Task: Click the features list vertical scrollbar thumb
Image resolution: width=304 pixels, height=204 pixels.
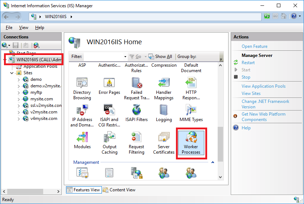Action: click(220, 144)
